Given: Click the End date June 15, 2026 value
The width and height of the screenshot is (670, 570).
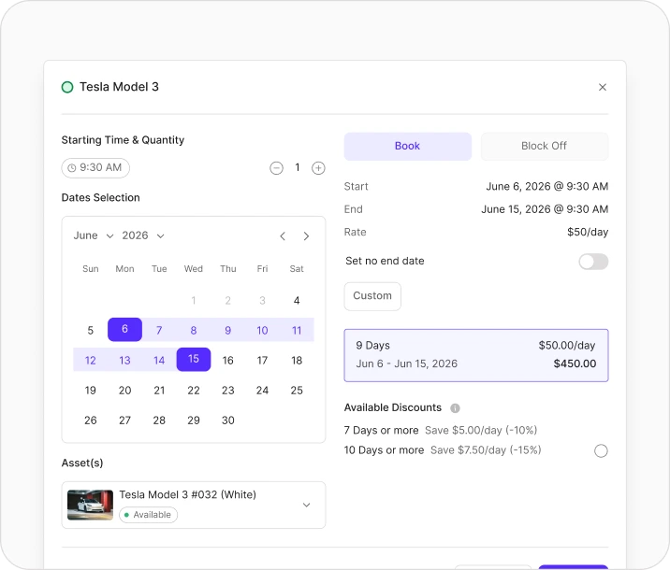Looking at the screenshot, I should coord(545,209).
